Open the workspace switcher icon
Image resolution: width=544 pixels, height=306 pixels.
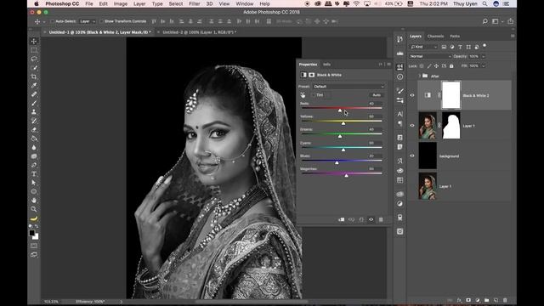pos(496,21)
